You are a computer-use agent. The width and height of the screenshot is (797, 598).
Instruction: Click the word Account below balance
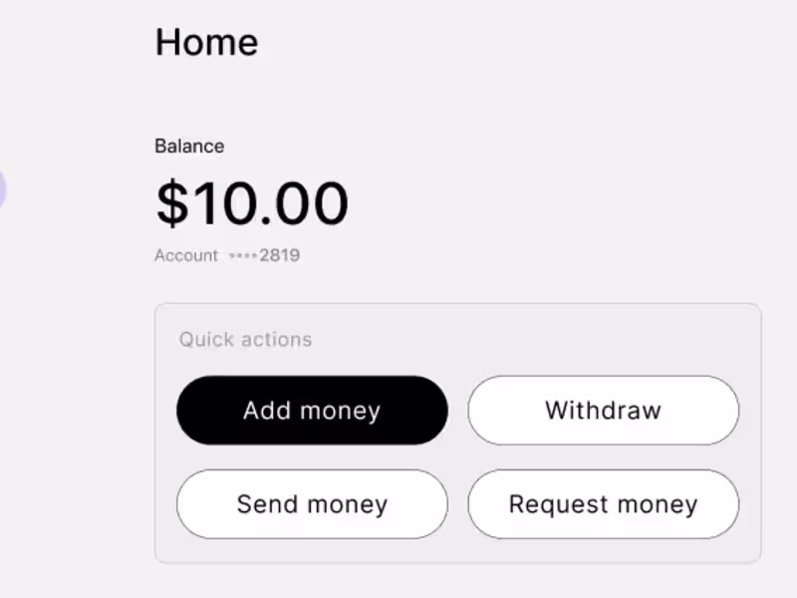tap(185, 255)
